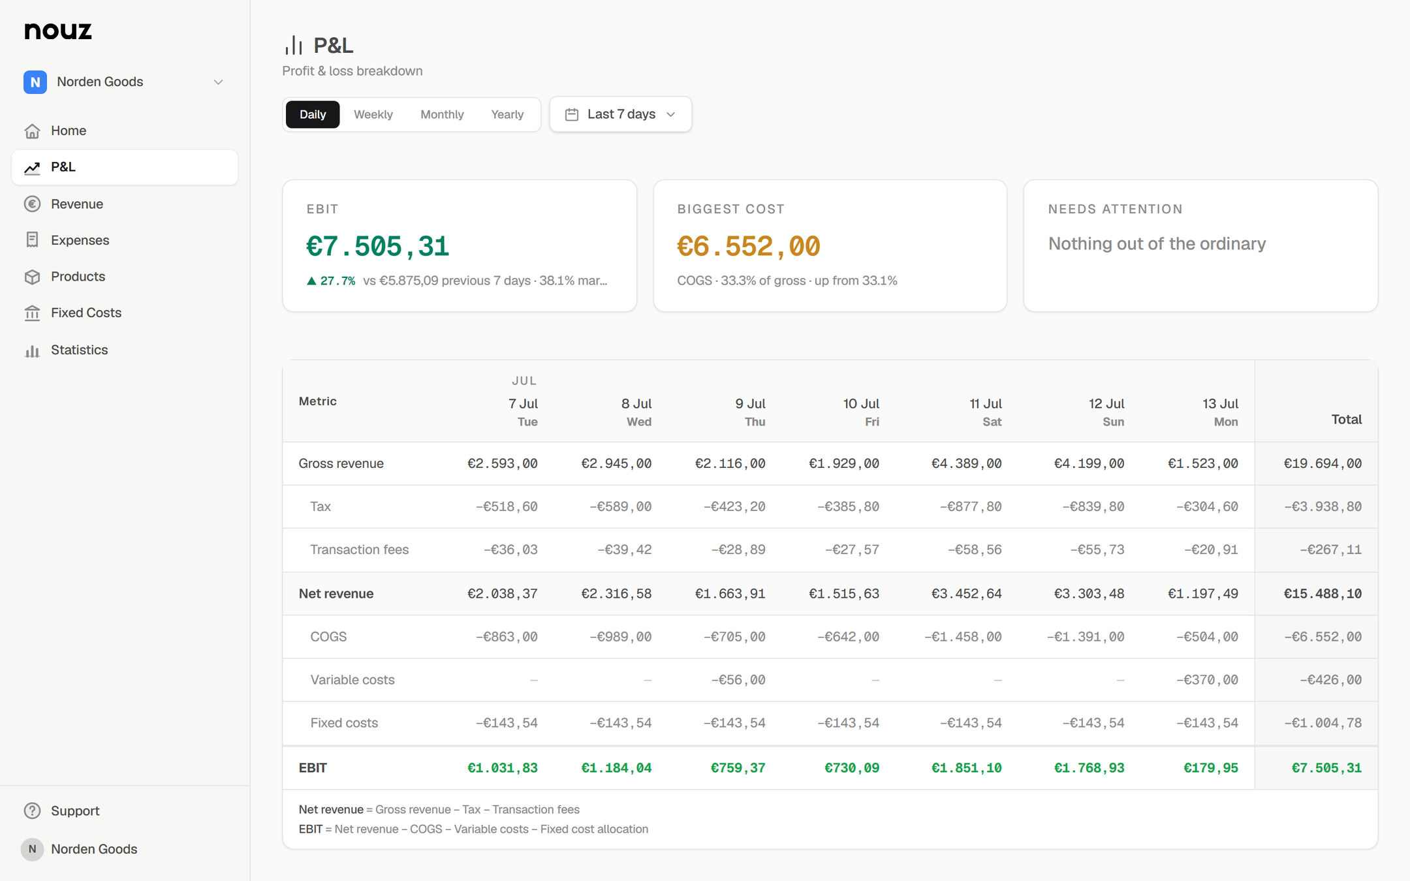Click the 7 Jul Tue column header
This screenshot has height=881, width=1410.
tap(523, 412)
